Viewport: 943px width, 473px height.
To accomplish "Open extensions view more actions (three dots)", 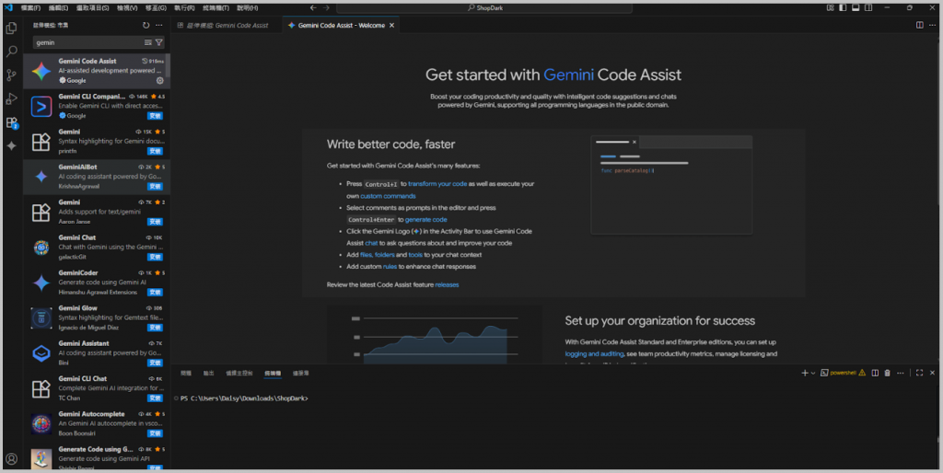I will 158,25.
